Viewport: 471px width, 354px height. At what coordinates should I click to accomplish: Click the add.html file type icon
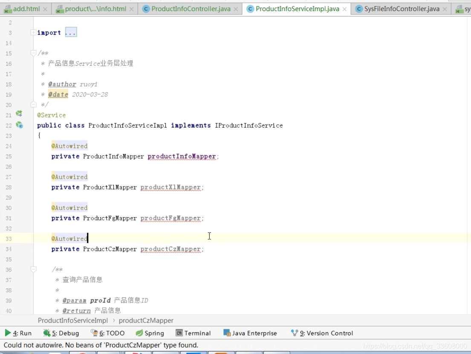[8, 9]
